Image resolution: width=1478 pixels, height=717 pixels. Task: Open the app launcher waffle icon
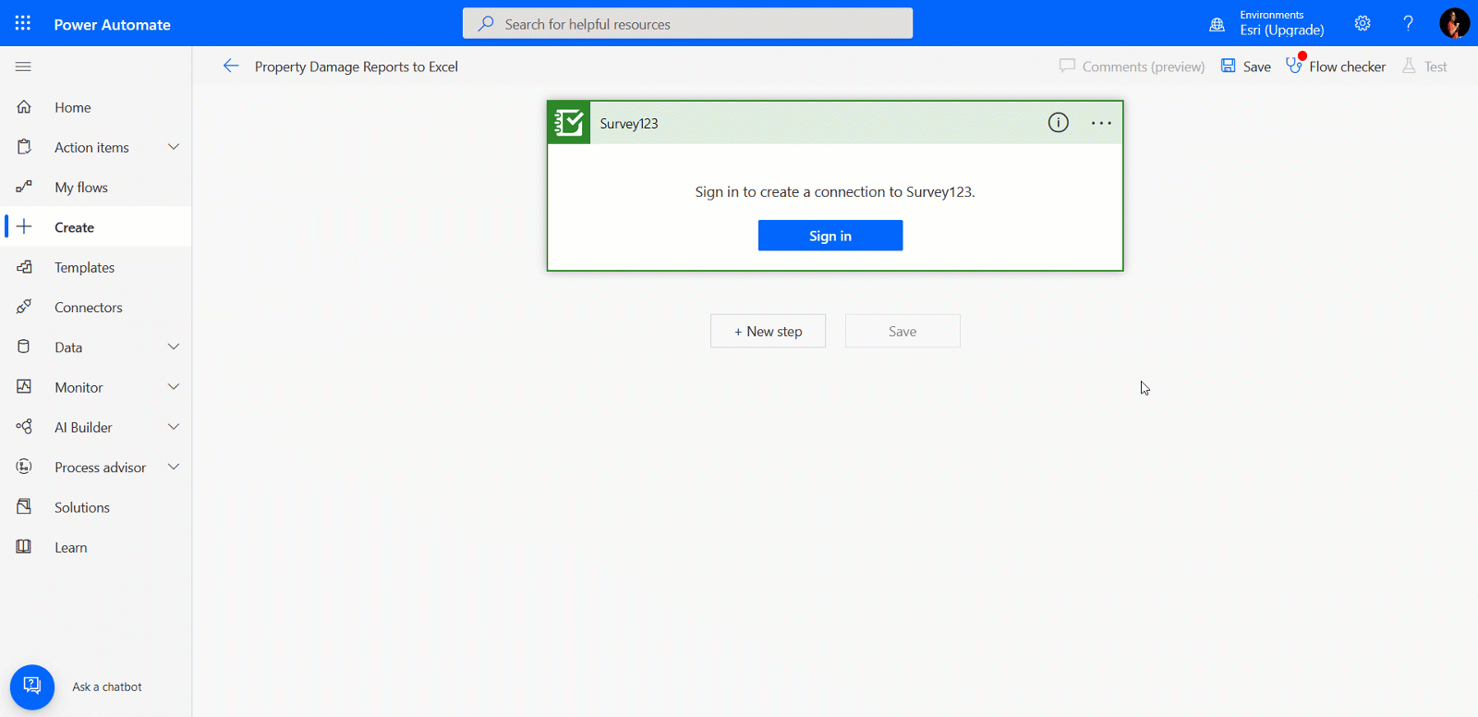[23, 23]
